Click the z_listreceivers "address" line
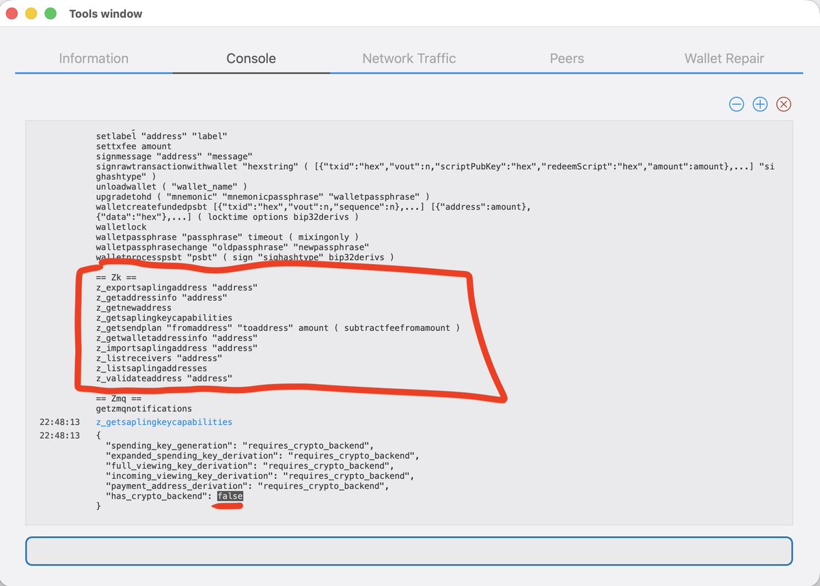820x586 pixels. pyautogui.click(x=159, y=358)
